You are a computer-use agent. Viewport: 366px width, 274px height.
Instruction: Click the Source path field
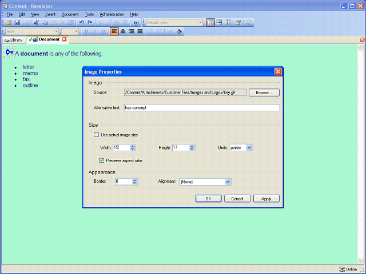tap(185, 92)
